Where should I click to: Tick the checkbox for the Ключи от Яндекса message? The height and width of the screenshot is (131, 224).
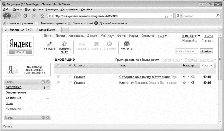(59, 83)
